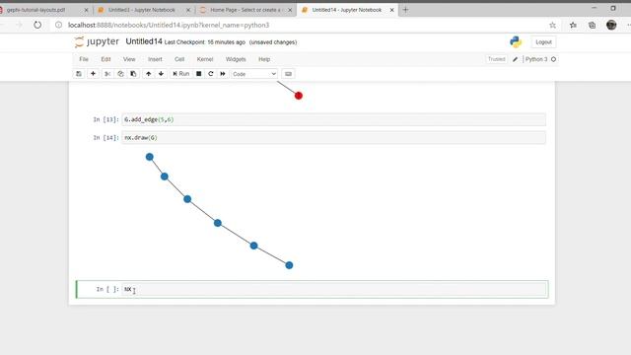Screen dimensions: 631x355
Task: Open a new browser tab
Action: point(405,10)
